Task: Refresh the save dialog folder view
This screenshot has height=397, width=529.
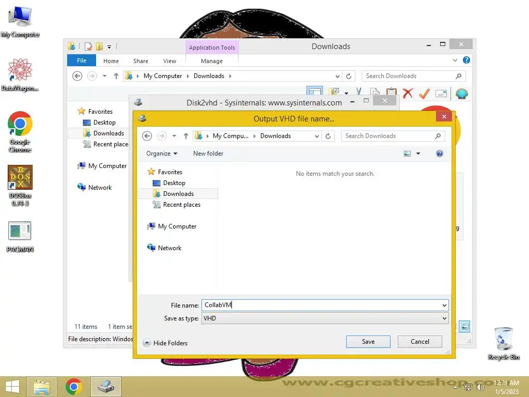Action: (328, 136)
